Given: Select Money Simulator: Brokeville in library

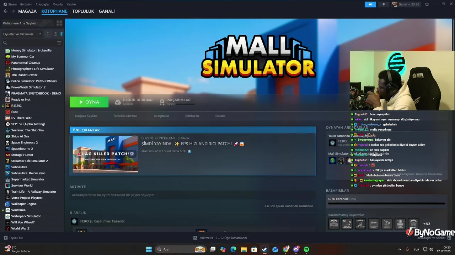Looking at the screenshot, I should click(31, 50).
